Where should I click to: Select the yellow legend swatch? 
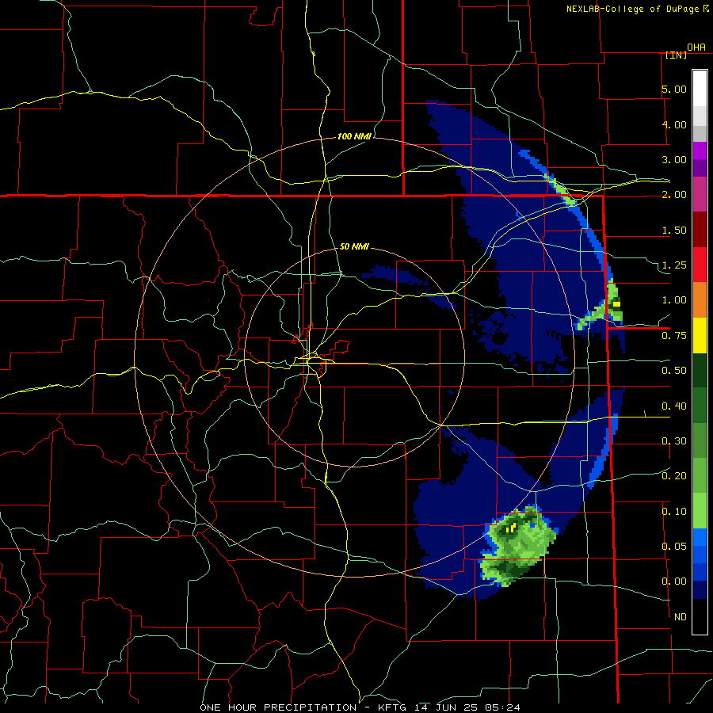click(x=700, y=335)
